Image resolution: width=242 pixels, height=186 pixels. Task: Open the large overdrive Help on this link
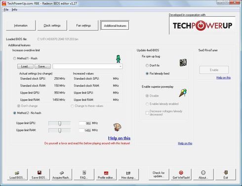pyautogui.click(x=119, y=138)
